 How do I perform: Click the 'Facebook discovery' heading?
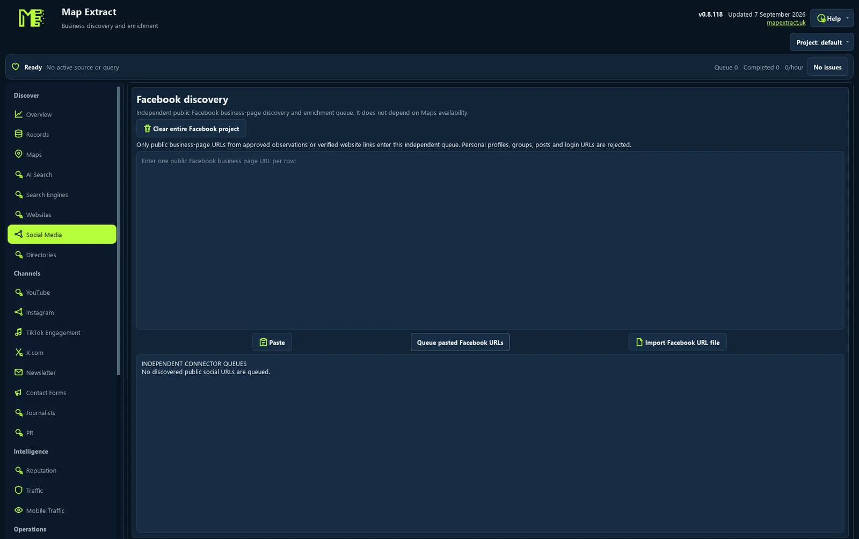point(182,99)
